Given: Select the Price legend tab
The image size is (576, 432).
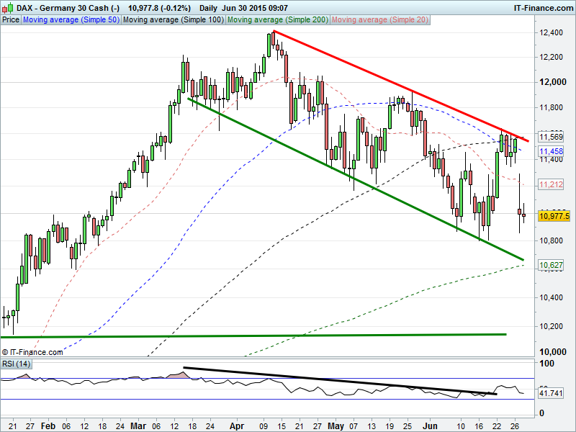Looking at the screenshot, I should click(x=11, y=20).
